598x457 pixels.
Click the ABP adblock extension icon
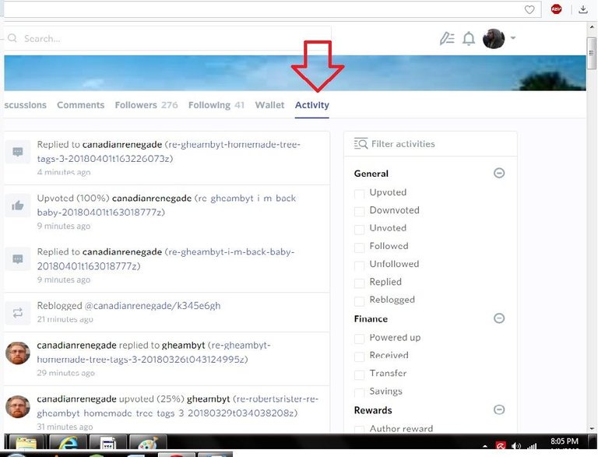[x=556, y=9]
